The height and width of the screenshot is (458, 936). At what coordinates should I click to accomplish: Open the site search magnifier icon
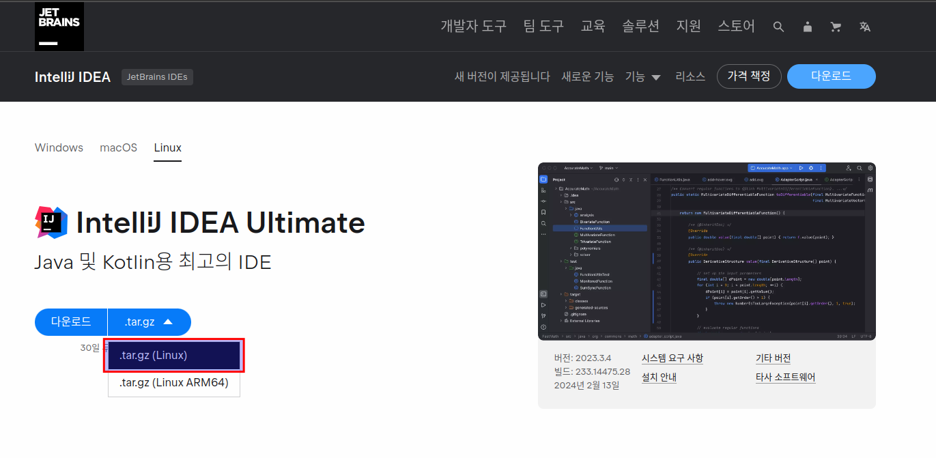pos(778,27)
